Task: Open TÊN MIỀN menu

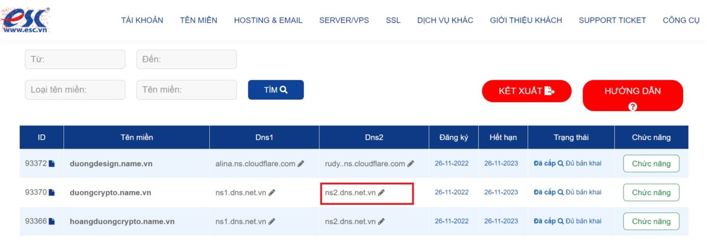Action: [x=199, y=20]
